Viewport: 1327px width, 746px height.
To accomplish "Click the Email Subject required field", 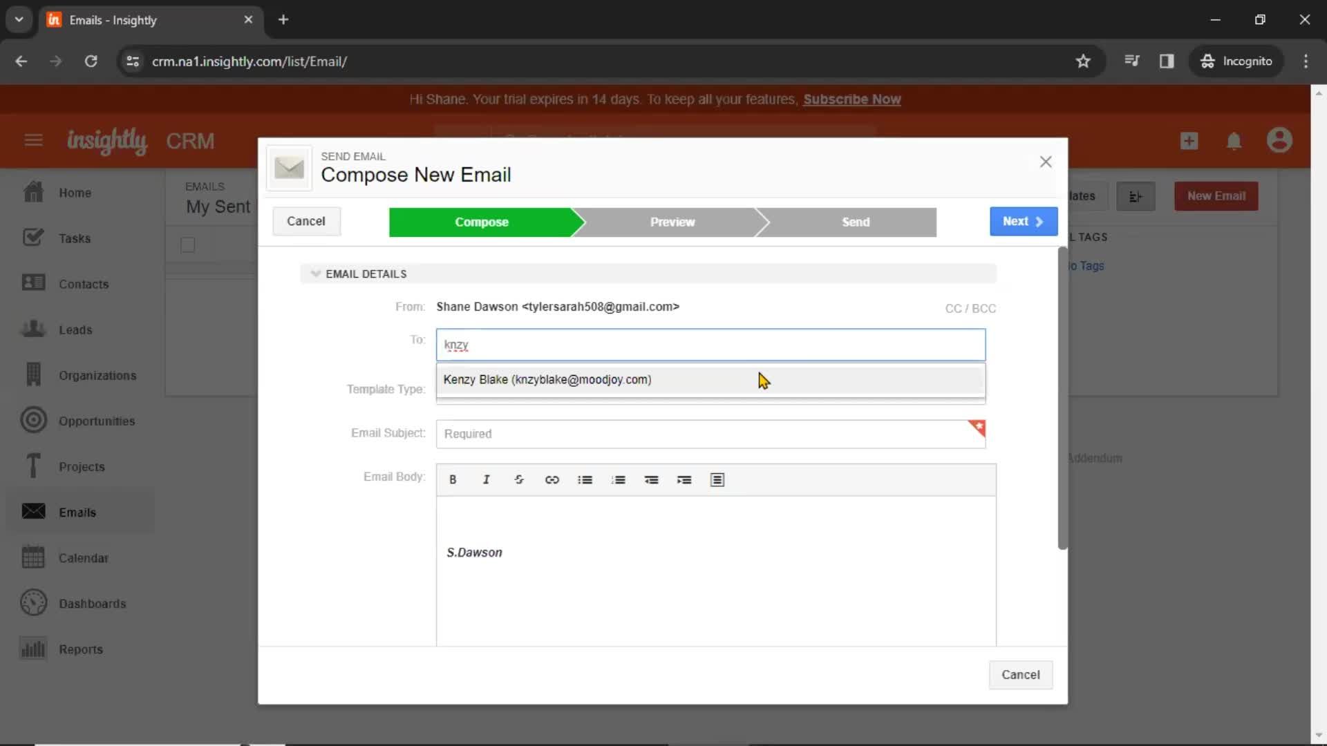I will pos(711,434).
